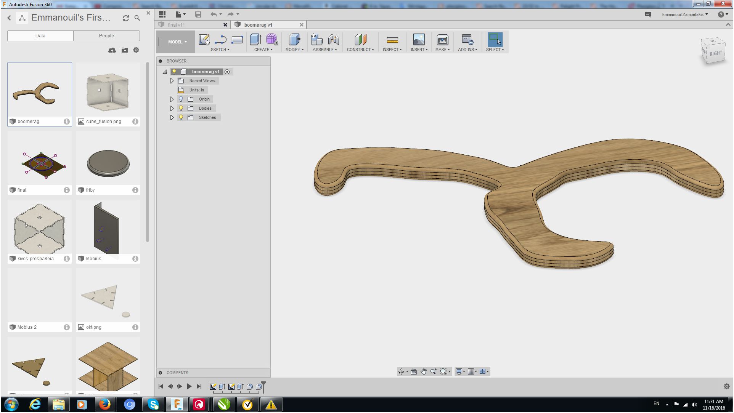Toggle the Sketches folder visibility bulb
734x413 pixels.
[x=181, y=117]
